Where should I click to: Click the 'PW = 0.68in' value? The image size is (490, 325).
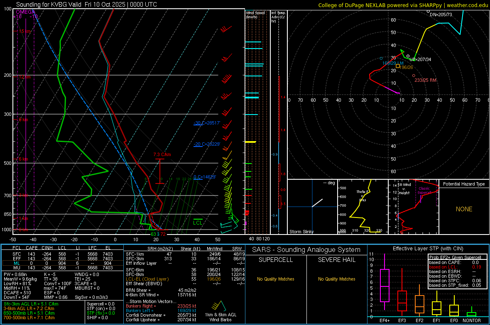(15, 274)
